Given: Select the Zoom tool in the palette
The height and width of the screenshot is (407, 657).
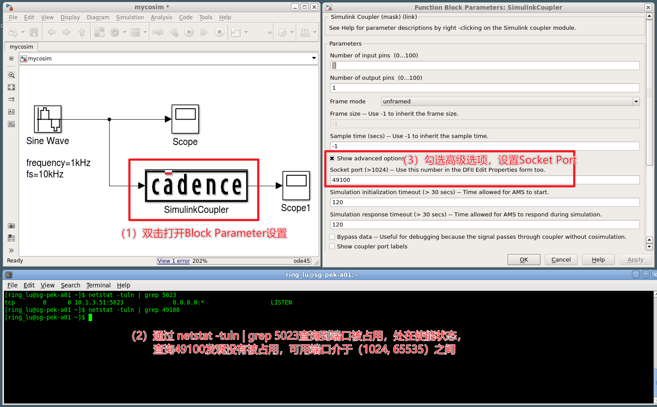Looking at the screenshot, I should pyautogui.click(x=11, y=74).
